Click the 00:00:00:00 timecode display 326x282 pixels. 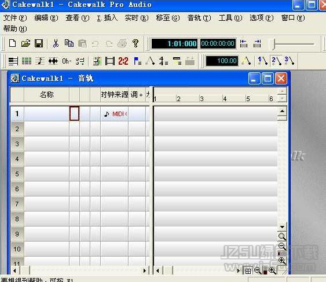[x=218, y=43]
